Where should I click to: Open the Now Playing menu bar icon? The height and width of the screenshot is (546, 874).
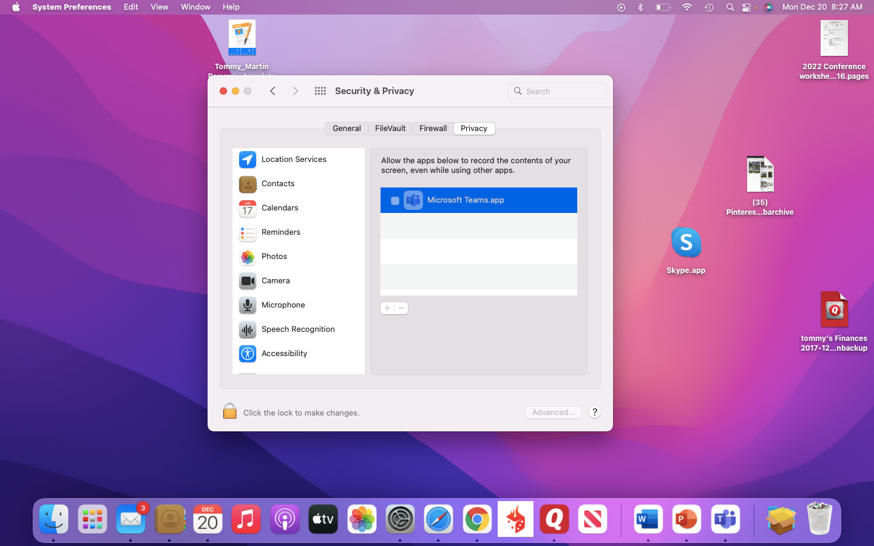click(x=621, y=7)
